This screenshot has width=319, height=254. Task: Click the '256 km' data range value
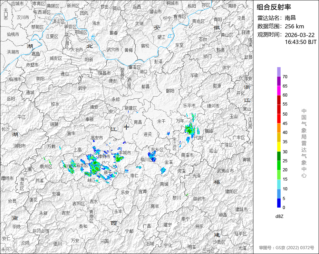pyautogui.click(x=294, y=26)
